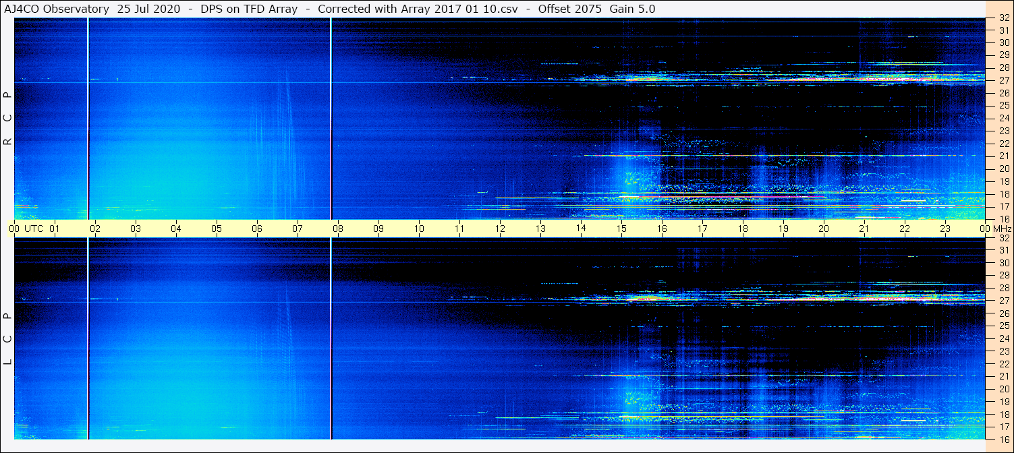The width and height of the screenshot is (1014, 453).
Task: Select the 00 hour label beside UTC
Action: point(14,229)
